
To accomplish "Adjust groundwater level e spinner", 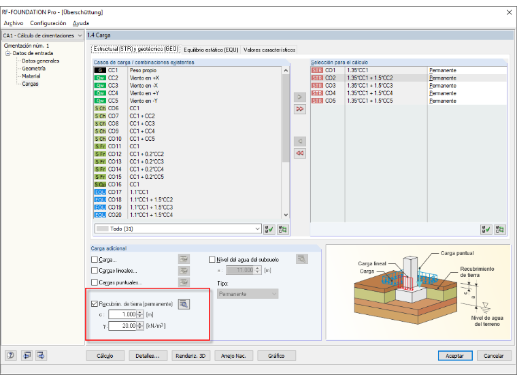I will [258, 270].
